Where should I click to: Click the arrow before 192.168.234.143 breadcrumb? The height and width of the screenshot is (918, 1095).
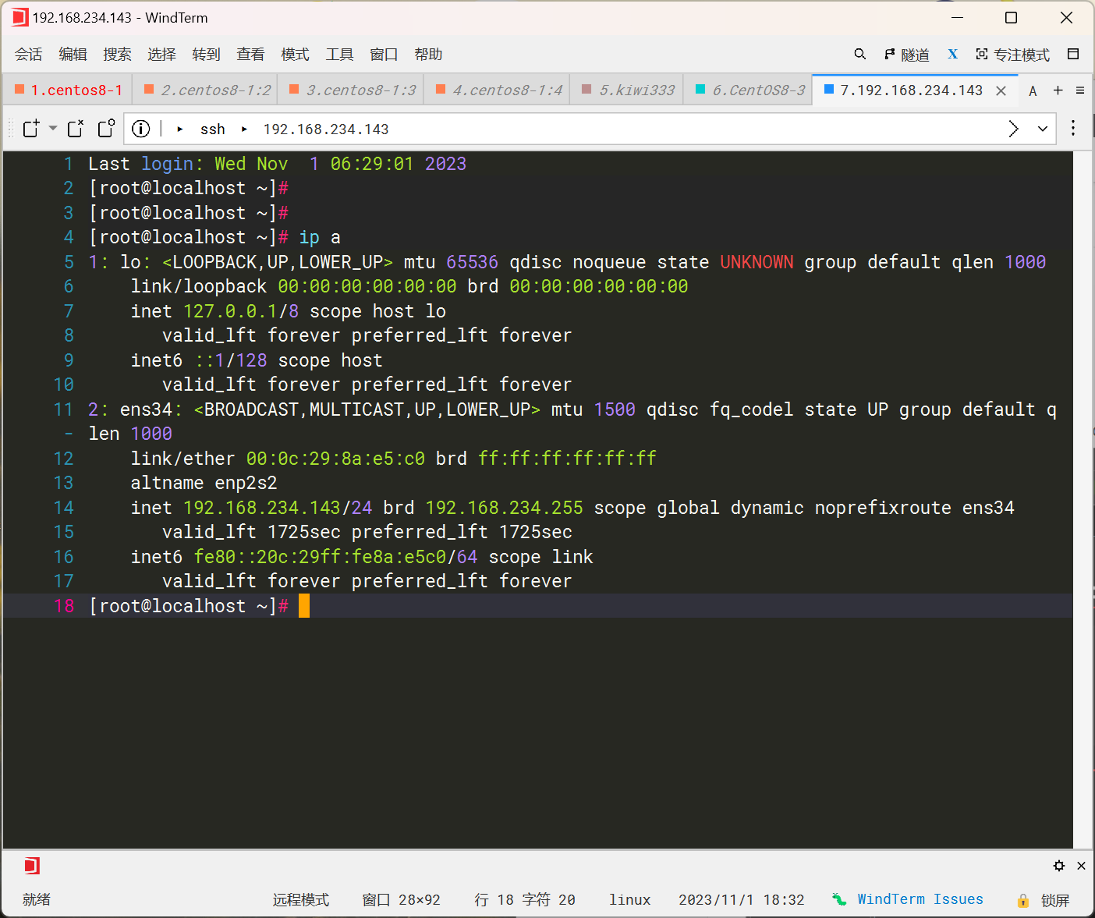244,129
